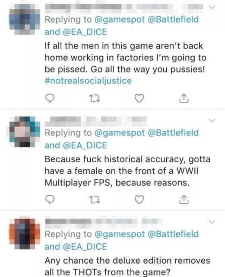225x277 pixels.
Task: Open @EA_DICE mention in the first tweet
Action: click(85, 32)
